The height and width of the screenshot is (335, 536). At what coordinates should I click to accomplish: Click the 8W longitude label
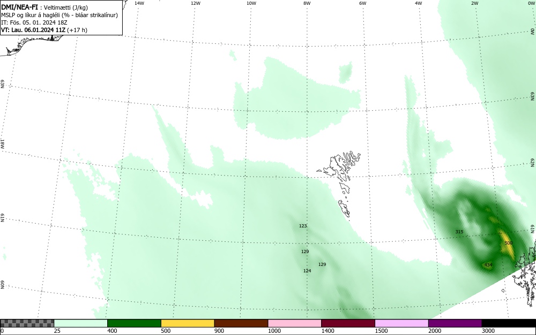[x=307, y=3]
